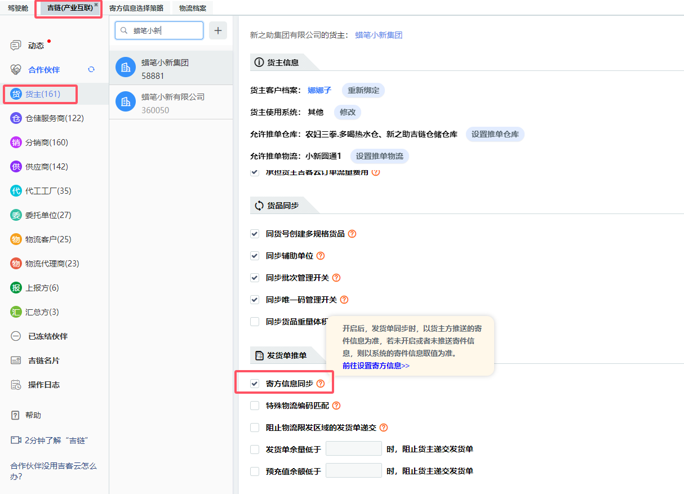Screen dimensions: 684x494
Task: Click help icon beside 特殊物流编码匹配
Action: tap(336, 406)
